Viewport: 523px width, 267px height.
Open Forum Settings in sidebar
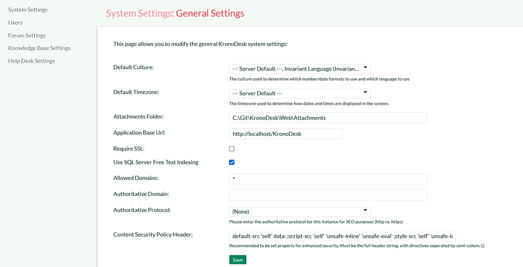pos(27,36)
